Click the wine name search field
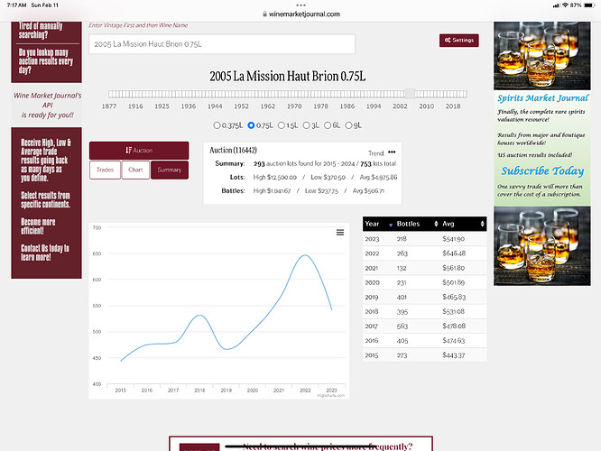Viewport: 601px width, 451px height. [222, 44]
